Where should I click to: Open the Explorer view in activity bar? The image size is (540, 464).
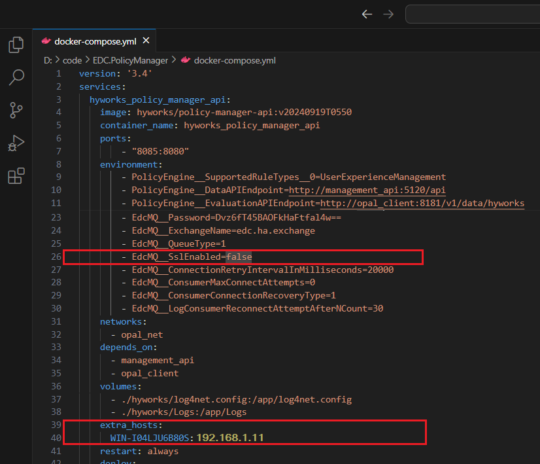[x=16, y=45]
